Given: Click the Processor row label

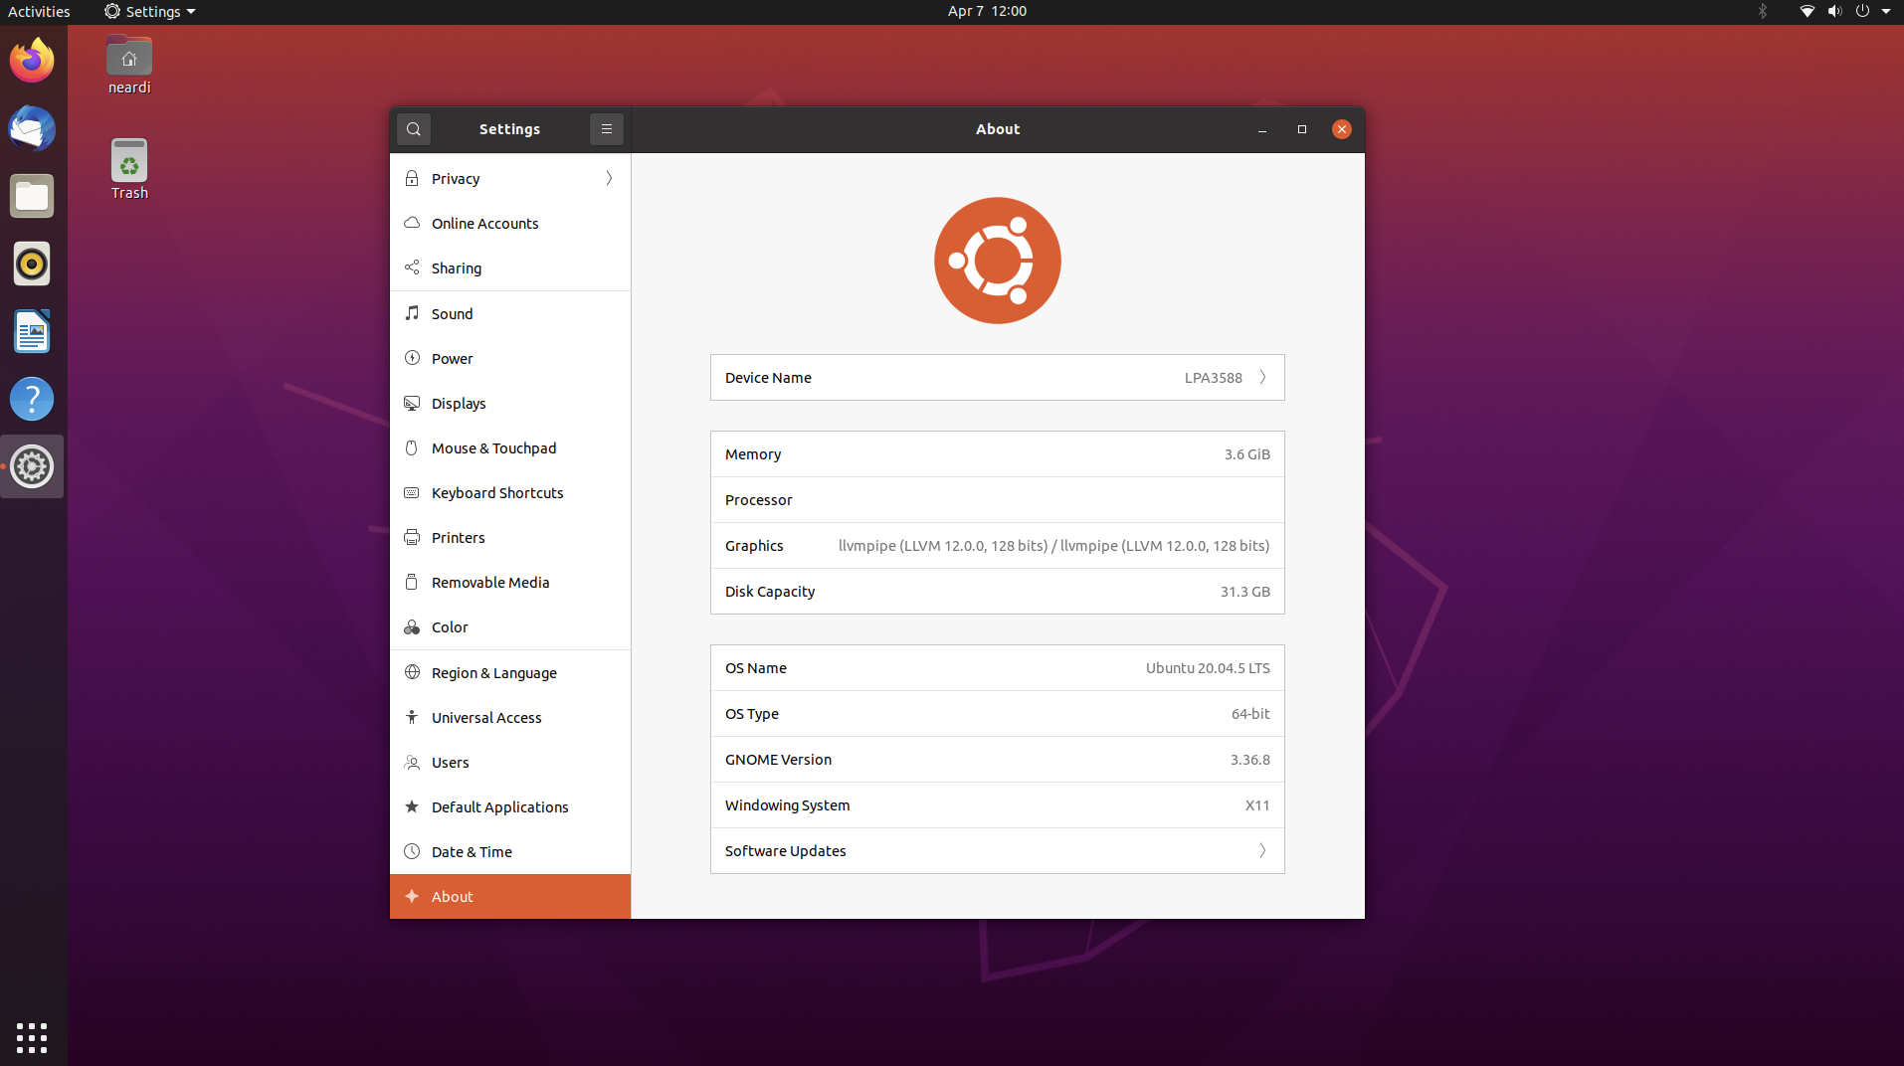Looking at the screenshot, I should click(758, 499).
